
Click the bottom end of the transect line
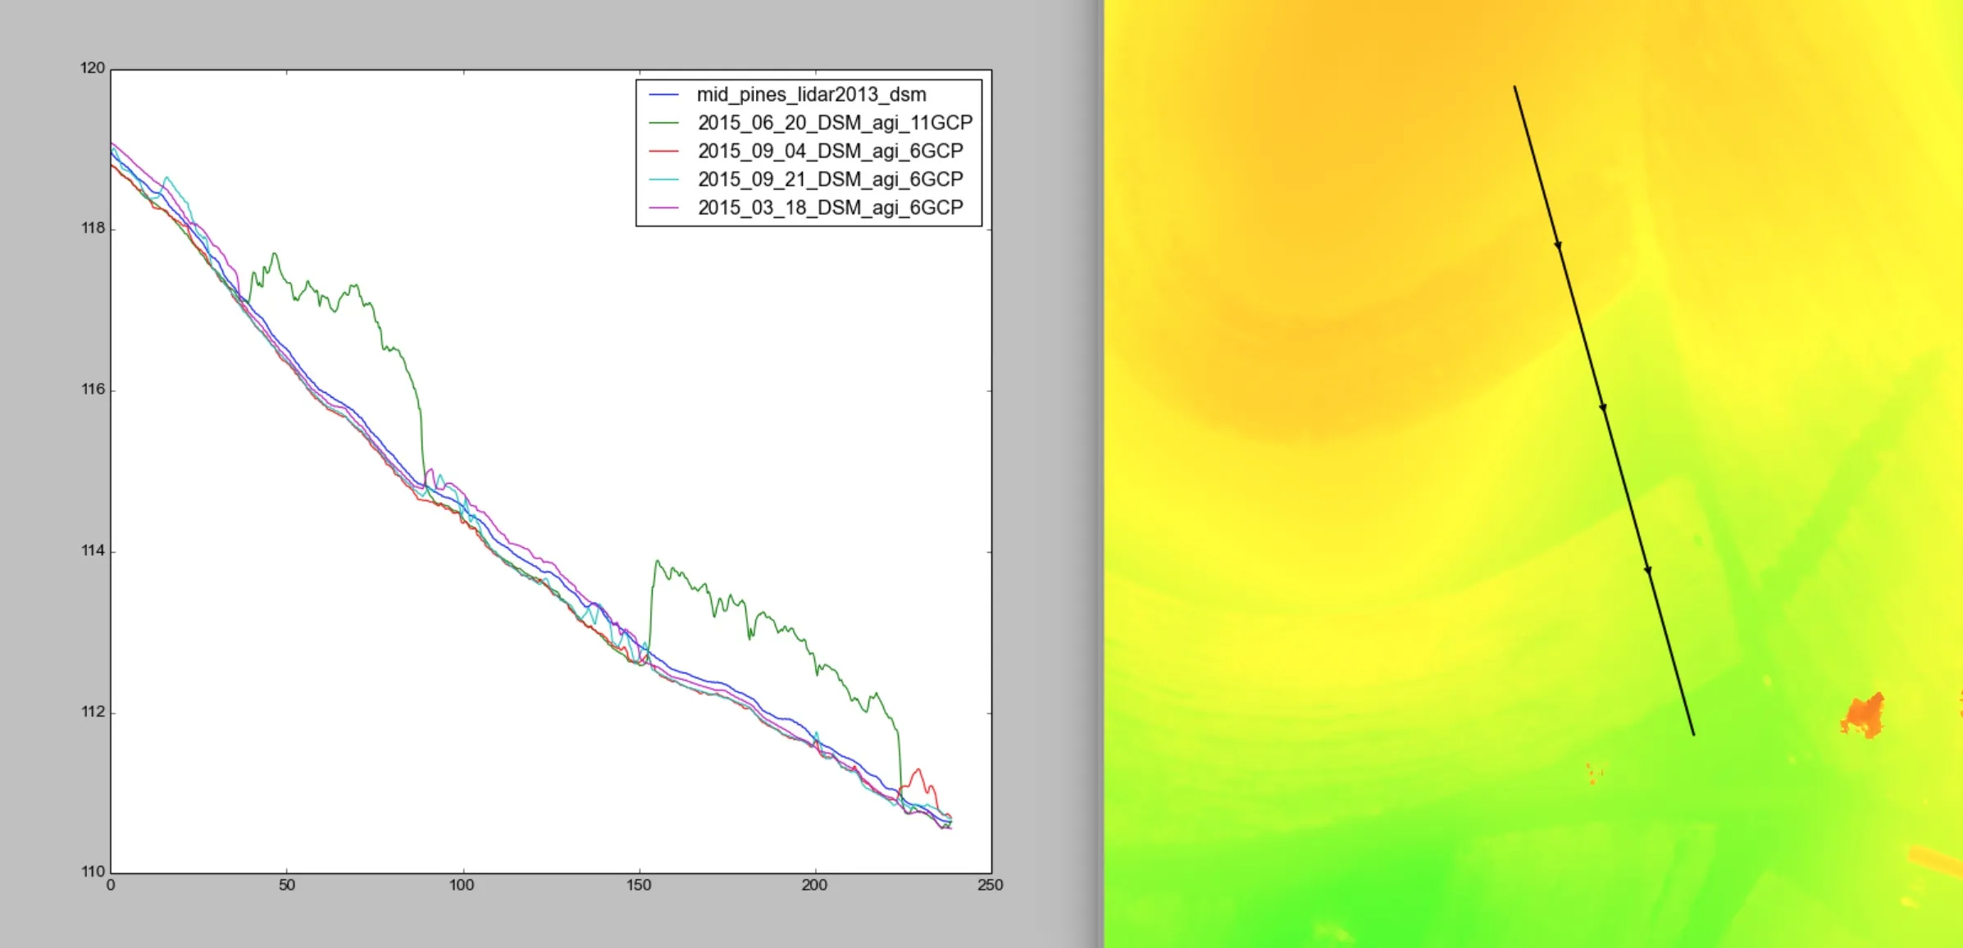(1693, 733)
